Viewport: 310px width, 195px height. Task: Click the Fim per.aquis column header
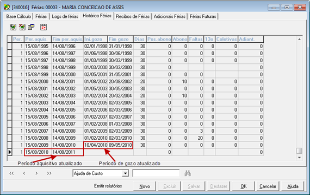click(x=67, y=39)
